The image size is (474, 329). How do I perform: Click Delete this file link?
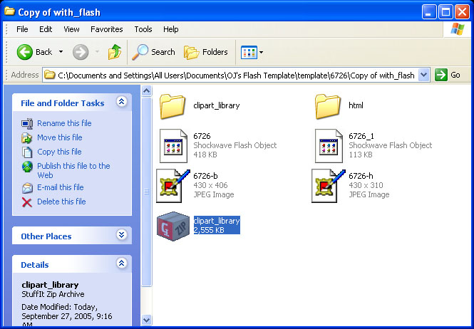[x=61, y=202]
